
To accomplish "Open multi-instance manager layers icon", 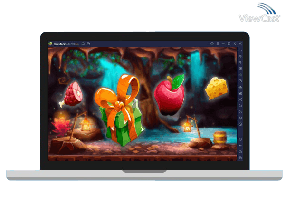I will point(240,118).
